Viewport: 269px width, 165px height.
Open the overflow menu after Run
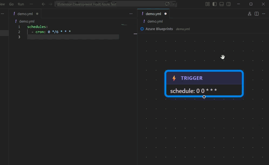click(x=31, y=4)
